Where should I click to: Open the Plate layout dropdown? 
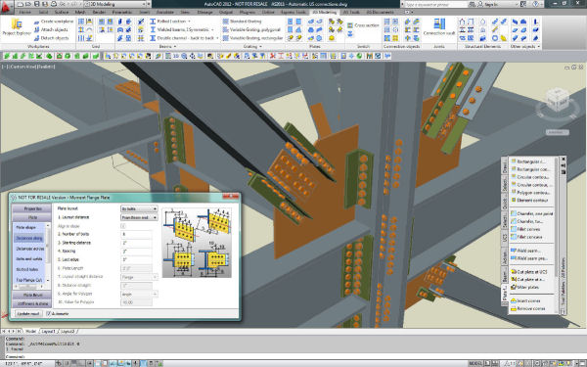(x=139, y=208)
